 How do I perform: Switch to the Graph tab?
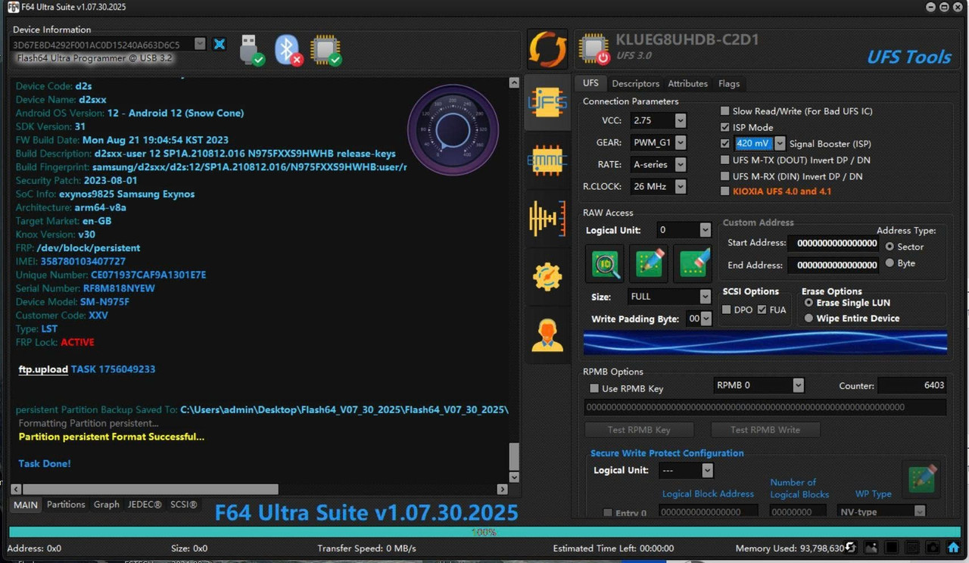[x=107, y=504]
